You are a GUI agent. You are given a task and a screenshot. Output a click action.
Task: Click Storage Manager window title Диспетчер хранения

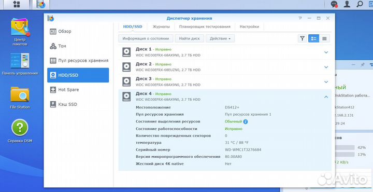coord(189,18)
